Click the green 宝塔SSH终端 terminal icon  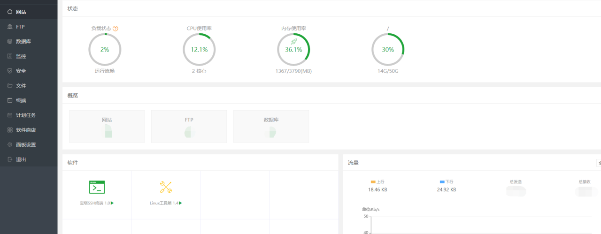[x=97, y=187]
